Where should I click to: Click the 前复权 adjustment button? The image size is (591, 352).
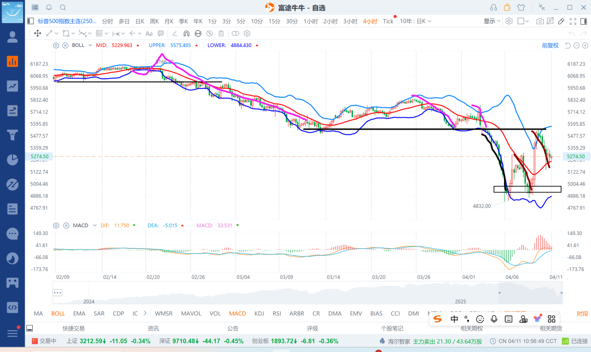click(x=550, y=45)
